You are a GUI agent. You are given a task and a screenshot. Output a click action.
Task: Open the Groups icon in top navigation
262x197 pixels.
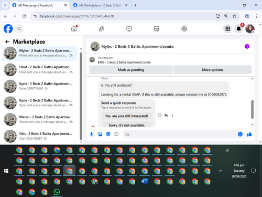[x=184, y=29]
